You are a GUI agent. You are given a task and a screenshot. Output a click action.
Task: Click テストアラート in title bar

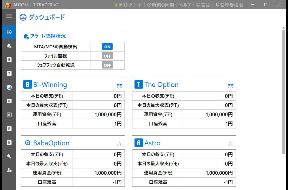(x=128, y=5)
